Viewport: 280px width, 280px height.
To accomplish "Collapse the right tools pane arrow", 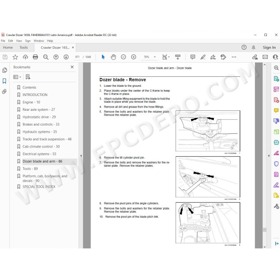I will 269,156.
